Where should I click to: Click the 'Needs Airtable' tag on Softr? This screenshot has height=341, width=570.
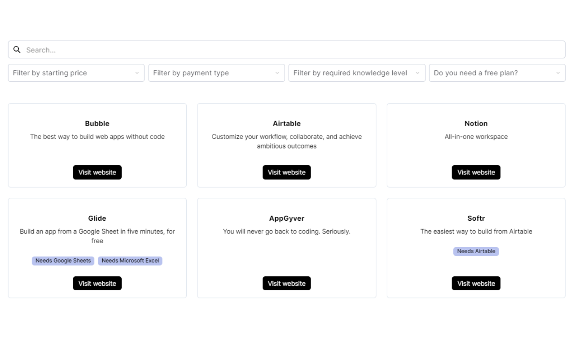[476, 251]
